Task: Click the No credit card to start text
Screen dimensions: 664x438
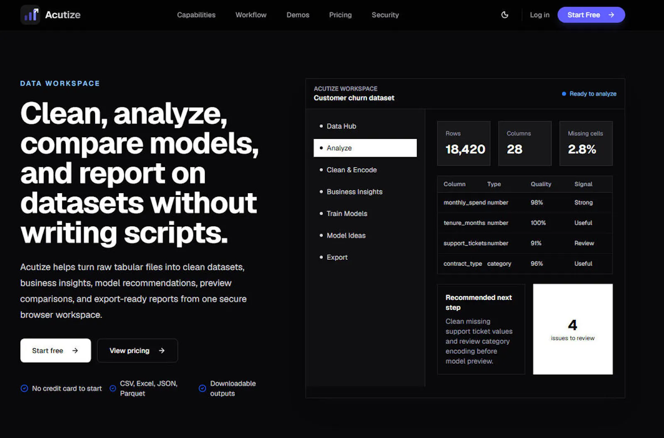Action: click(x=67, y=388)
